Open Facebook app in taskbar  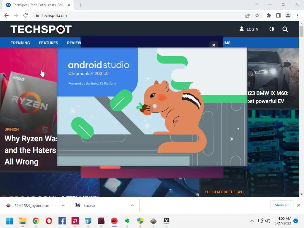[x=62, y=221]
